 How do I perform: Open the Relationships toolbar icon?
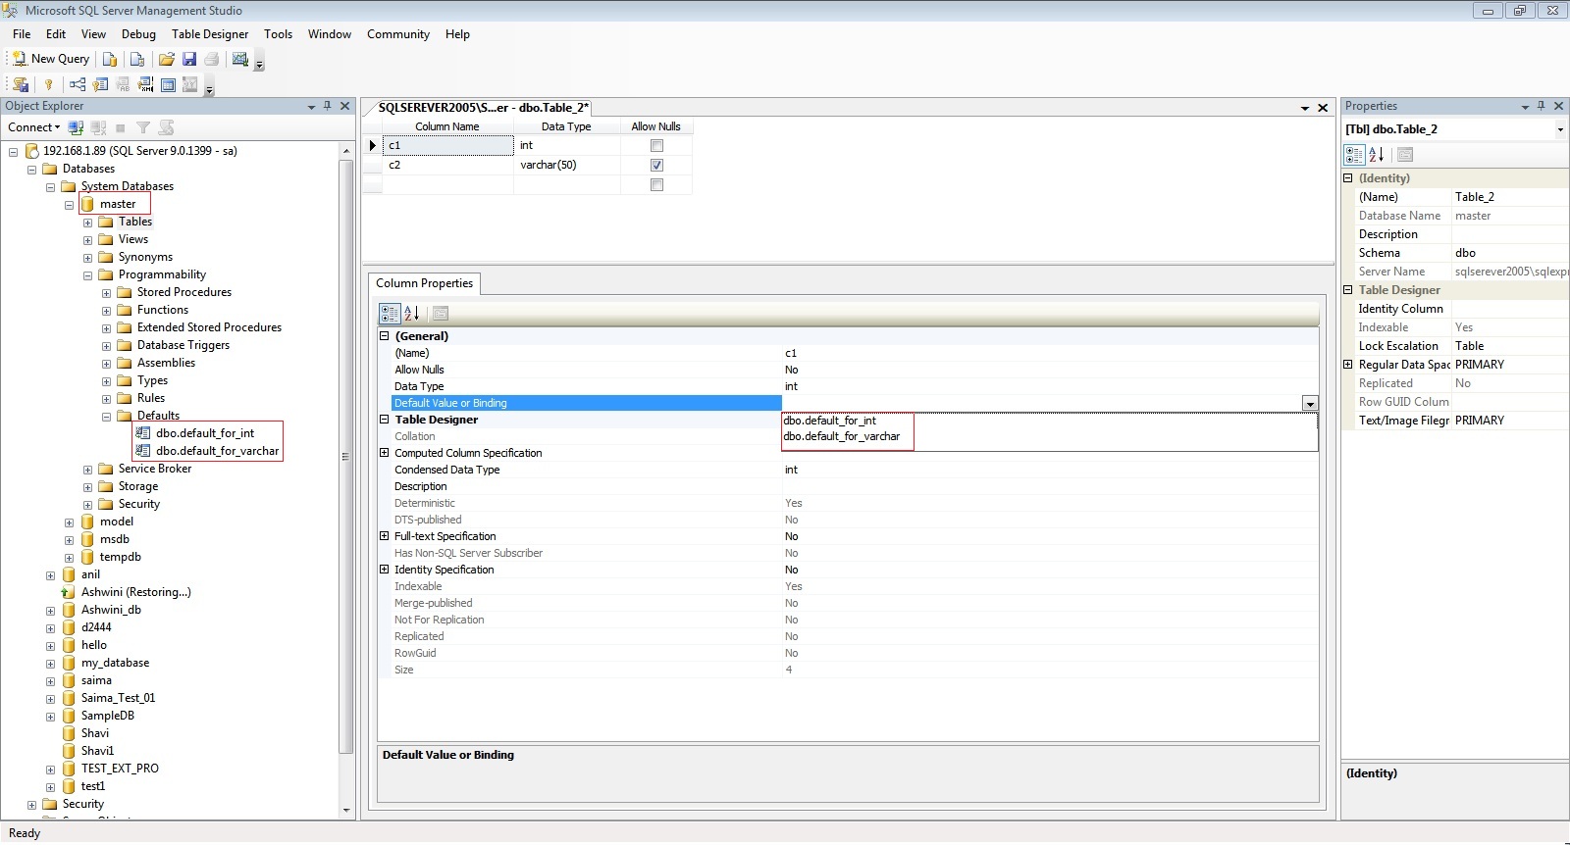[78, 84]
